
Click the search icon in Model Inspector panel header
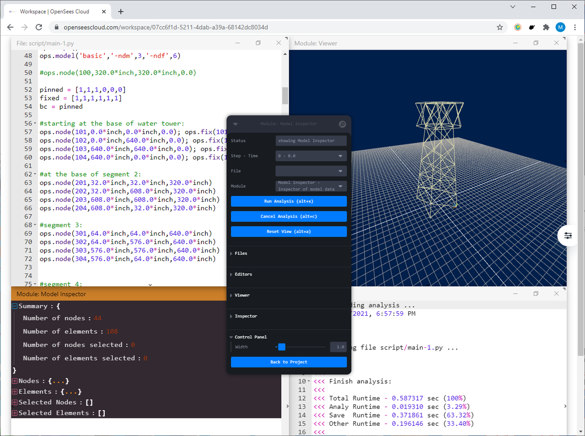pyautogui.click(x=342, y=124)
